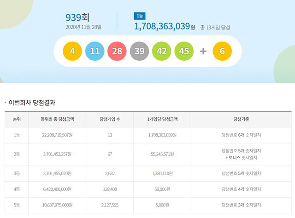Click the 2,682 winning games cell
Viewport: 295px width, 218px height.
[110, 173]
